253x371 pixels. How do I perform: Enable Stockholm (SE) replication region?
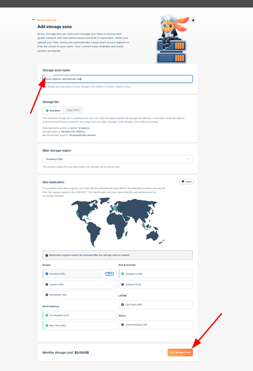tap(79, 295)
